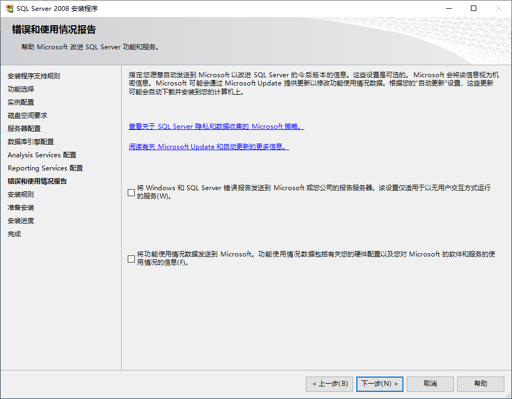Select the 实例配置 step in sidebar
The image size is (512, 399).
click(x=21, y=102)
